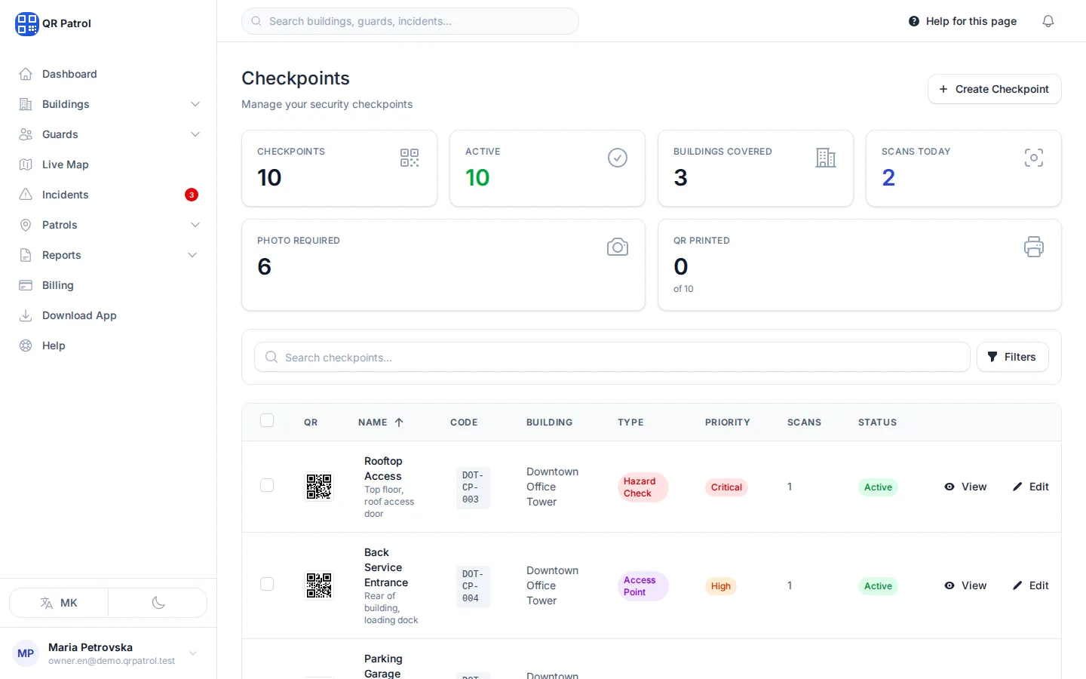Click the incidents badge showing 3

coord(192,195)
